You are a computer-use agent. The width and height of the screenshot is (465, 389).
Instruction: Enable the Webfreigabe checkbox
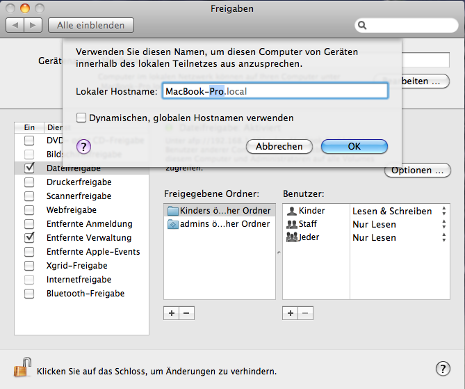(29, 210)
